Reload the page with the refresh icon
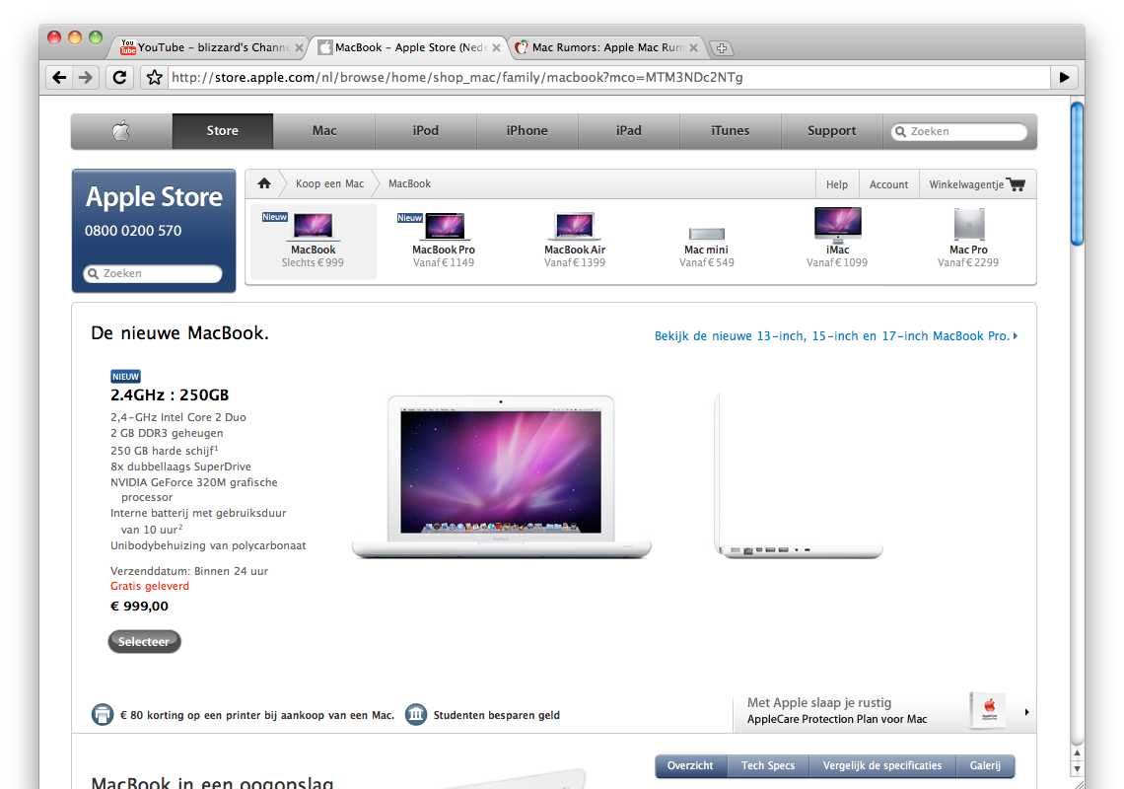The height and width of the screenshot is (789, 1124). click(119, 78)
